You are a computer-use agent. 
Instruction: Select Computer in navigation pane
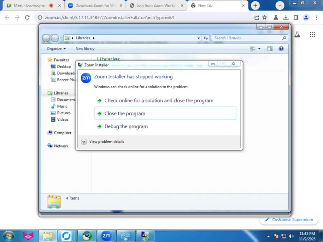tap(62, 133)
